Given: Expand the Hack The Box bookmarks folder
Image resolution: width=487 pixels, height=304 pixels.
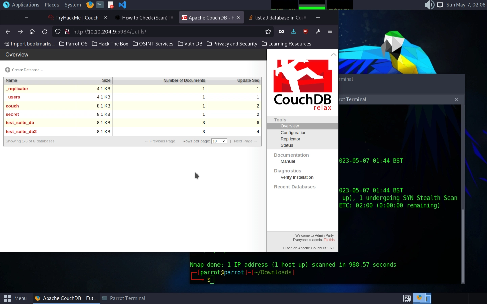Looking at the screenshot, I should [110, 44].
